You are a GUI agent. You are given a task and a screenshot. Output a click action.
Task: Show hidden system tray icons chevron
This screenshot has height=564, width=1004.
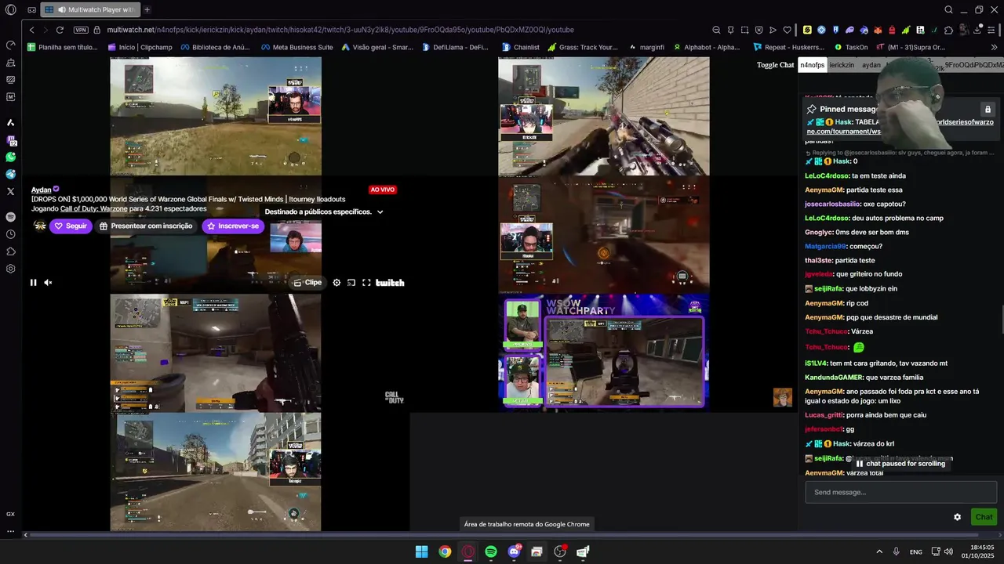[879, 551]
